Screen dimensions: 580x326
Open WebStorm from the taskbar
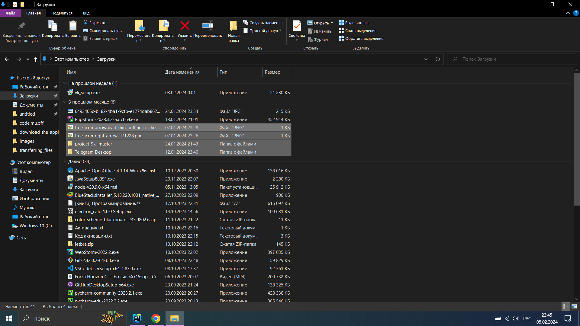137,318
